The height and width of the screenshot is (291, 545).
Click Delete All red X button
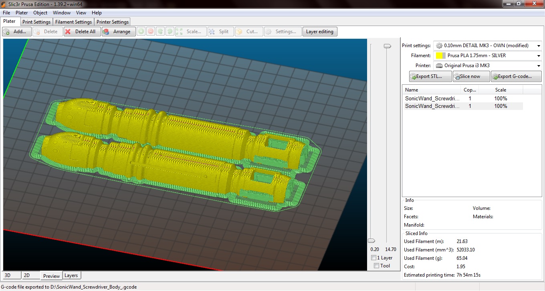tap(82, 32)
